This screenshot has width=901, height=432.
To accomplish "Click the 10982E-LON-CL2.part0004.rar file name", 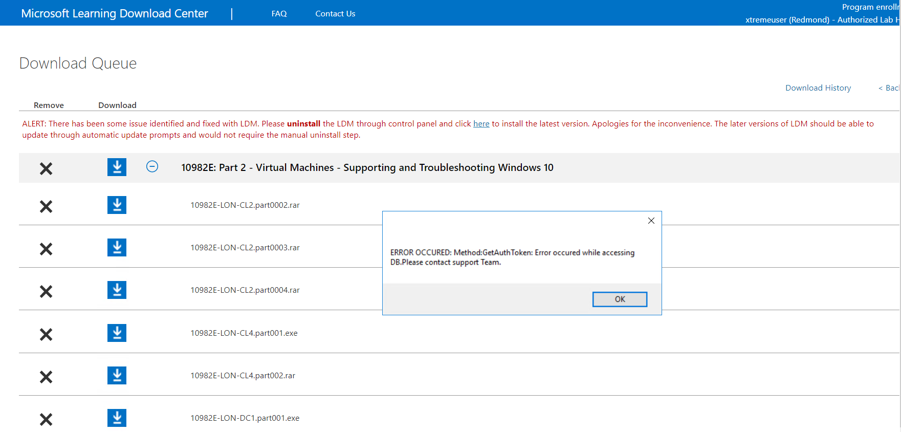I will pos(245,290).
